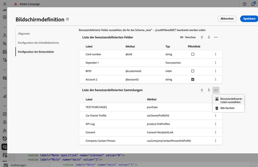Select Konfiguration der Bestandsliste tab
This screenshot has height=167, width=258.
[x=36, y=52]
